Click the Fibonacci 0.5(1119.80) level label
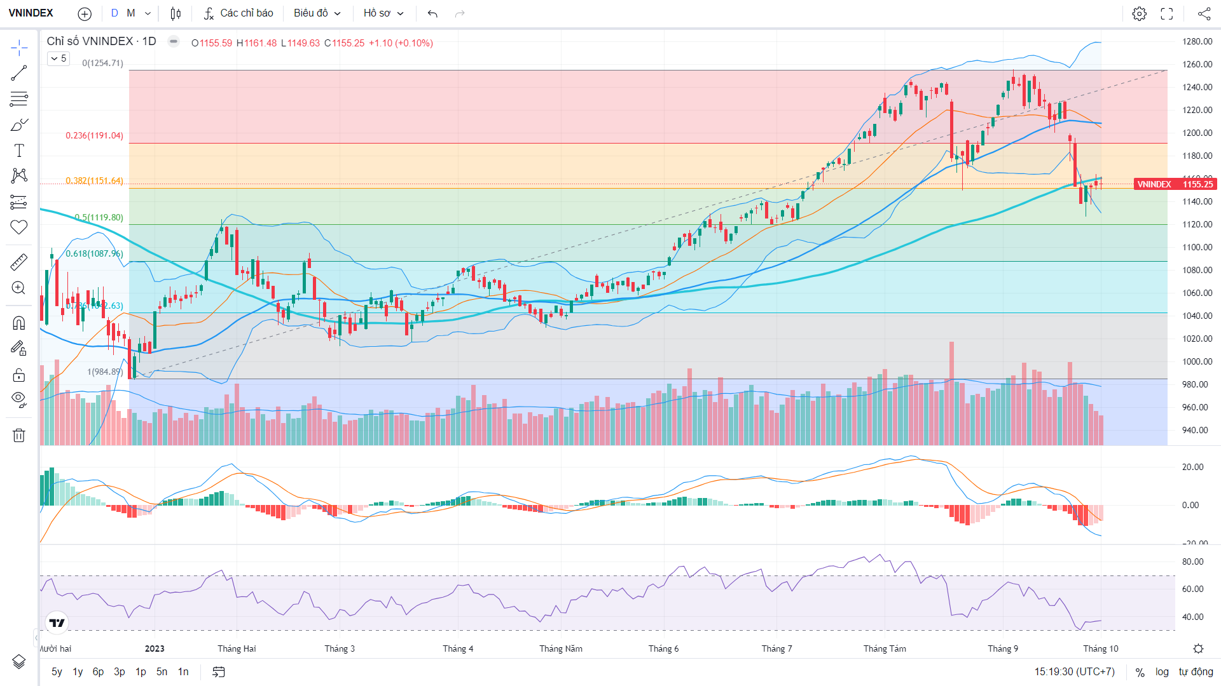 (x=99, y=217)
